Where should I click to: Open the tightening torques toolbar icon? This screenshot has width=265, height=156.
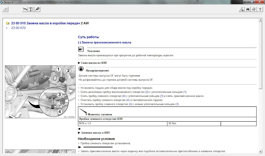[x=31, y=10]
